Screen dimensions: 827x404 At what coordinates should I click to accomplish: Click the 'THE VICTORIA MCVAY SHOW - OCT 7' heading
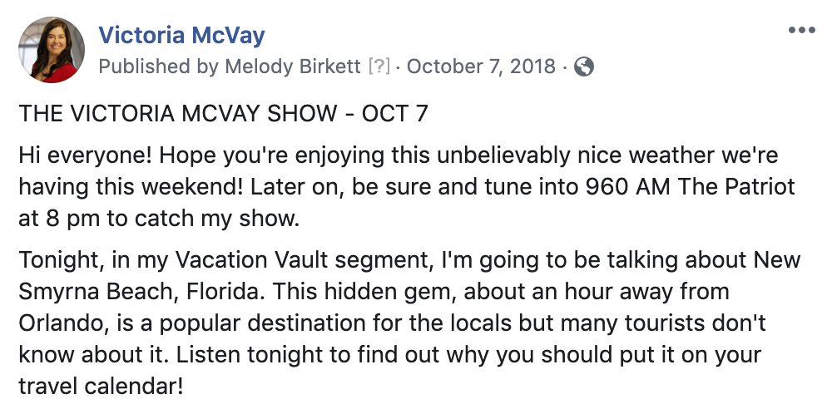pos(223,114)
